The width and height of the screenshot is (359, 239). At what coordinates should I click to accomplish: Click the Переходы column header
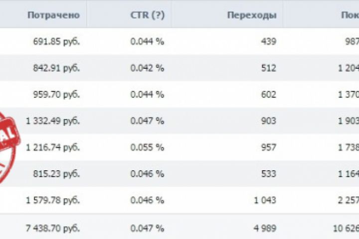251,15
